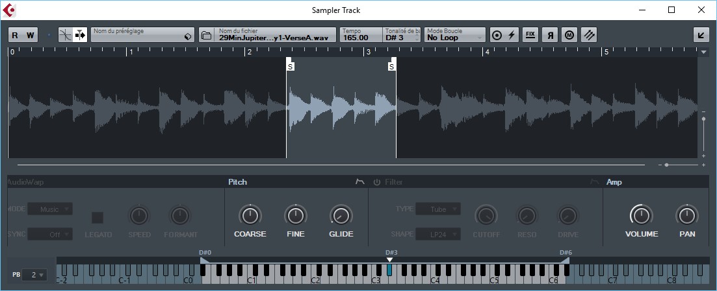
Task: Click the D#0 low key range marker
Action: pyautogui.click(x=204, y=260)
